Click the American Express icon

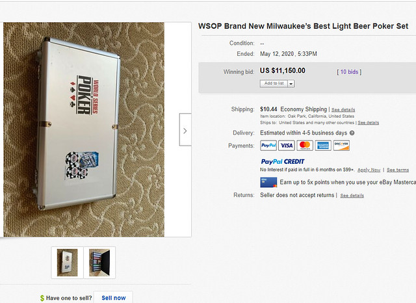tap(323, 146)
